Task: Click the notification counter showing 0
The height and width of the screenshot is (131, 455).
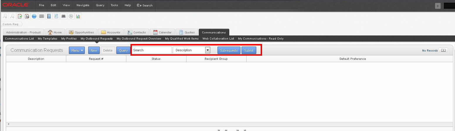Action: tap(438, 6)
